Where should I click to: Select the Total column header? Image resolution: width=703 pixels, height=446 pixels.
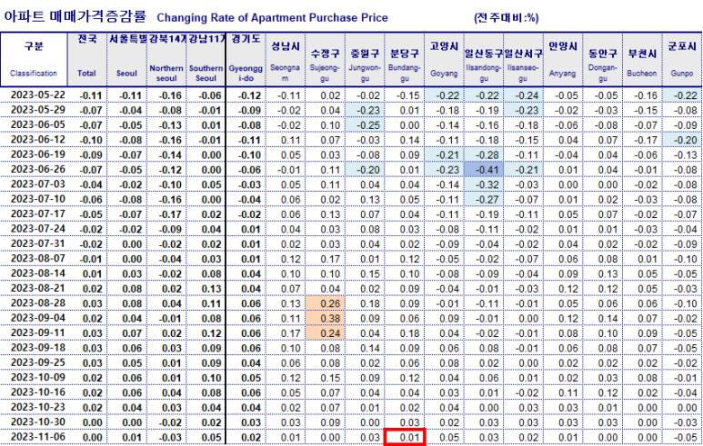(x=87, y=60)
